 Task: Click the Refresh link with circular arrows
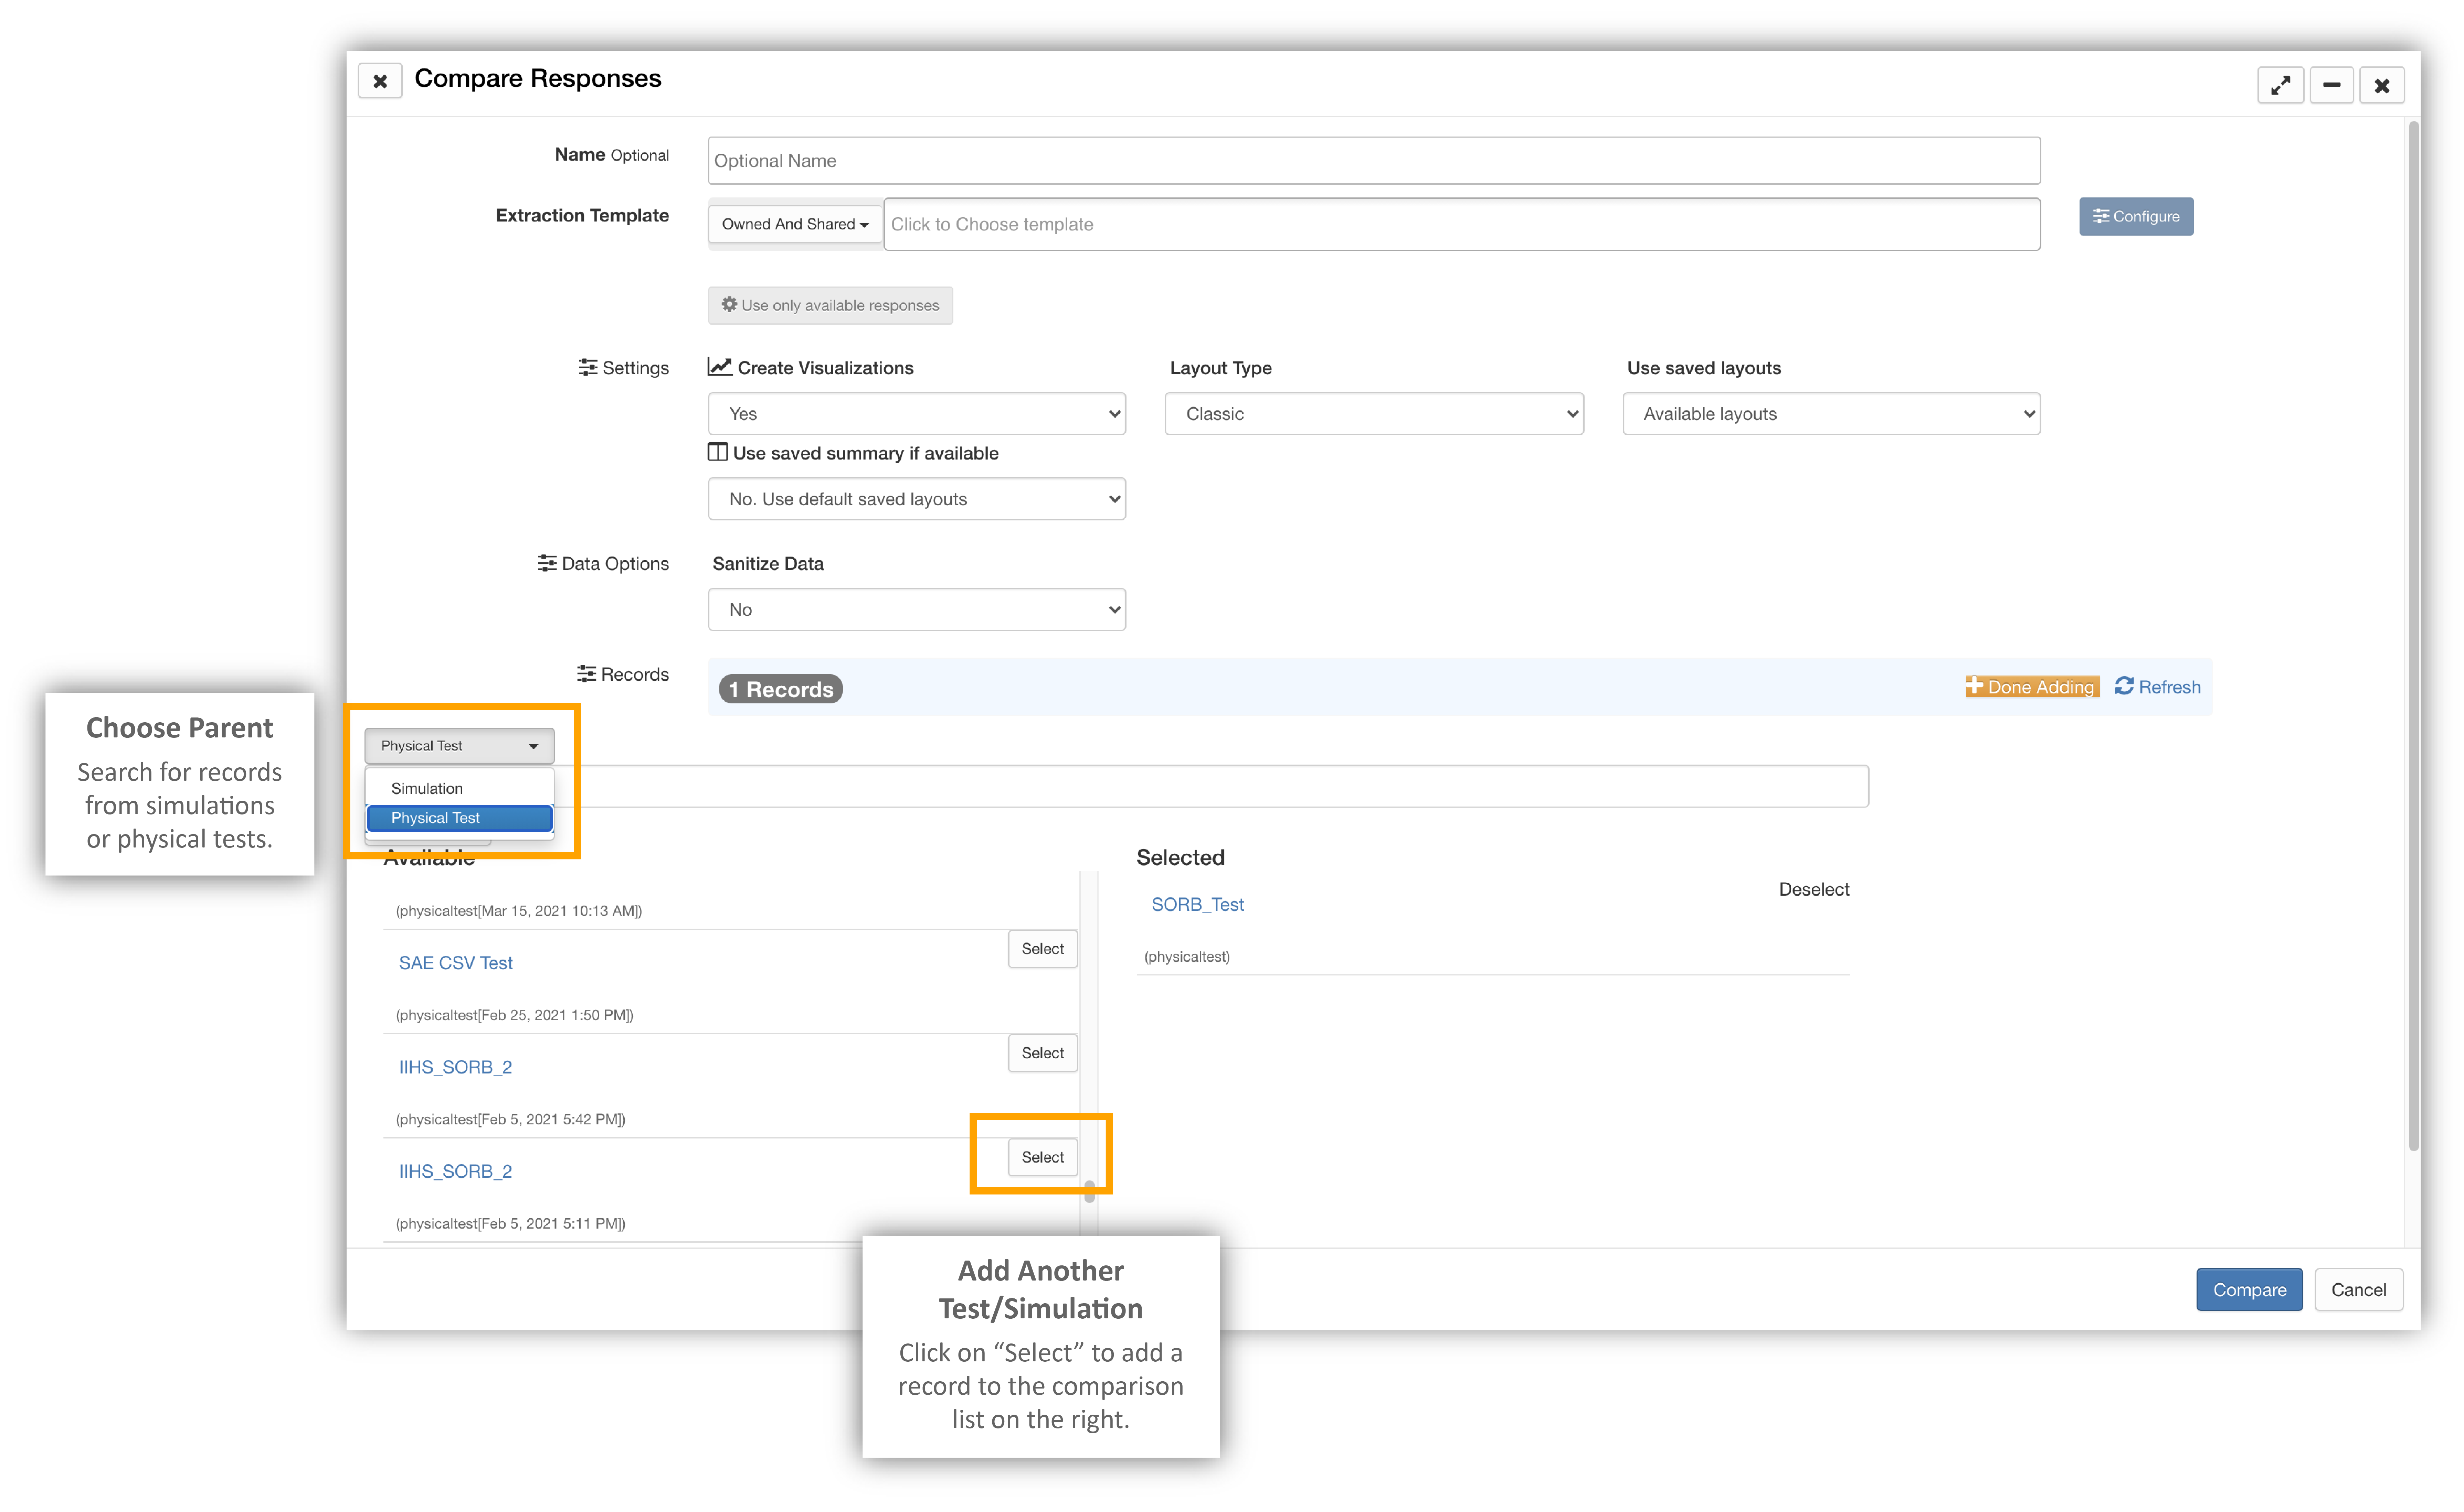[x=2158, y=687]
